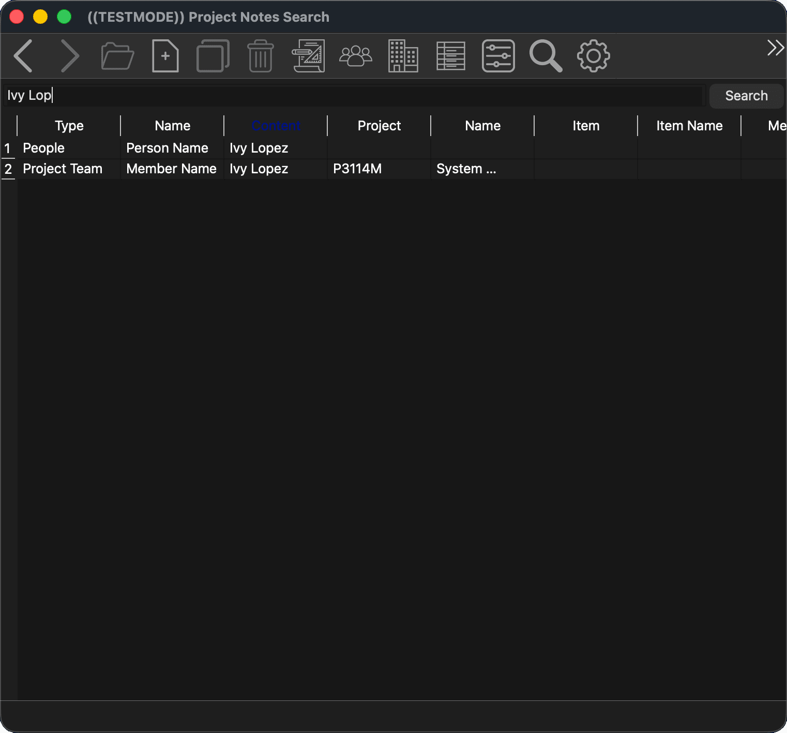
Task: Select the P3114M project cell
Action: pos(379,169)
